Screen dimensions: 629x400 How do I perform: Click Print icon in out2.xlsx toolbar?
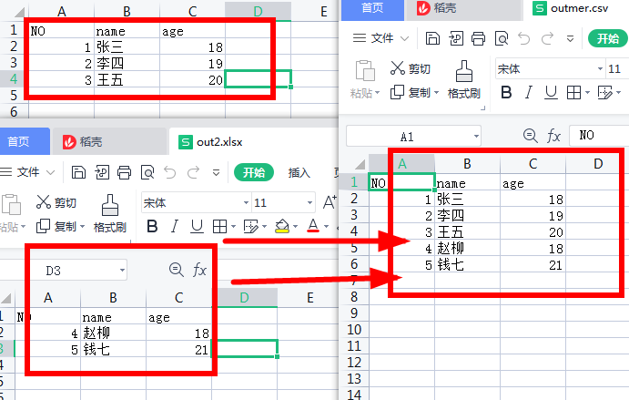click(124, 172)
